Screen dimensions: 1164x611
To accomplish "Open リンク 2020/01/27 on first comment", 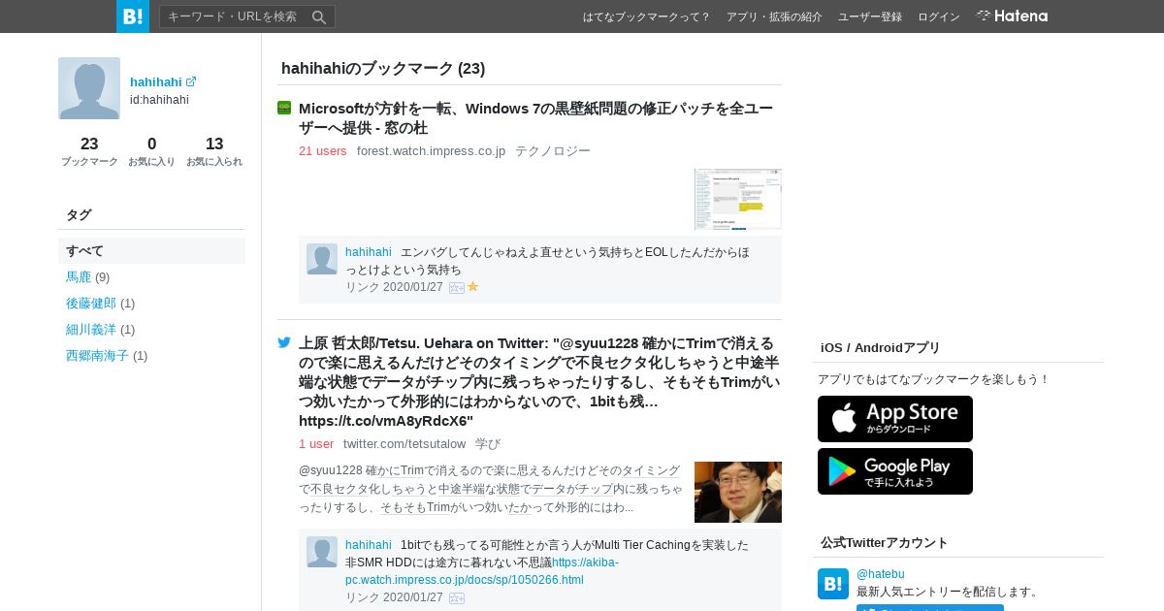I will (394, 287).
